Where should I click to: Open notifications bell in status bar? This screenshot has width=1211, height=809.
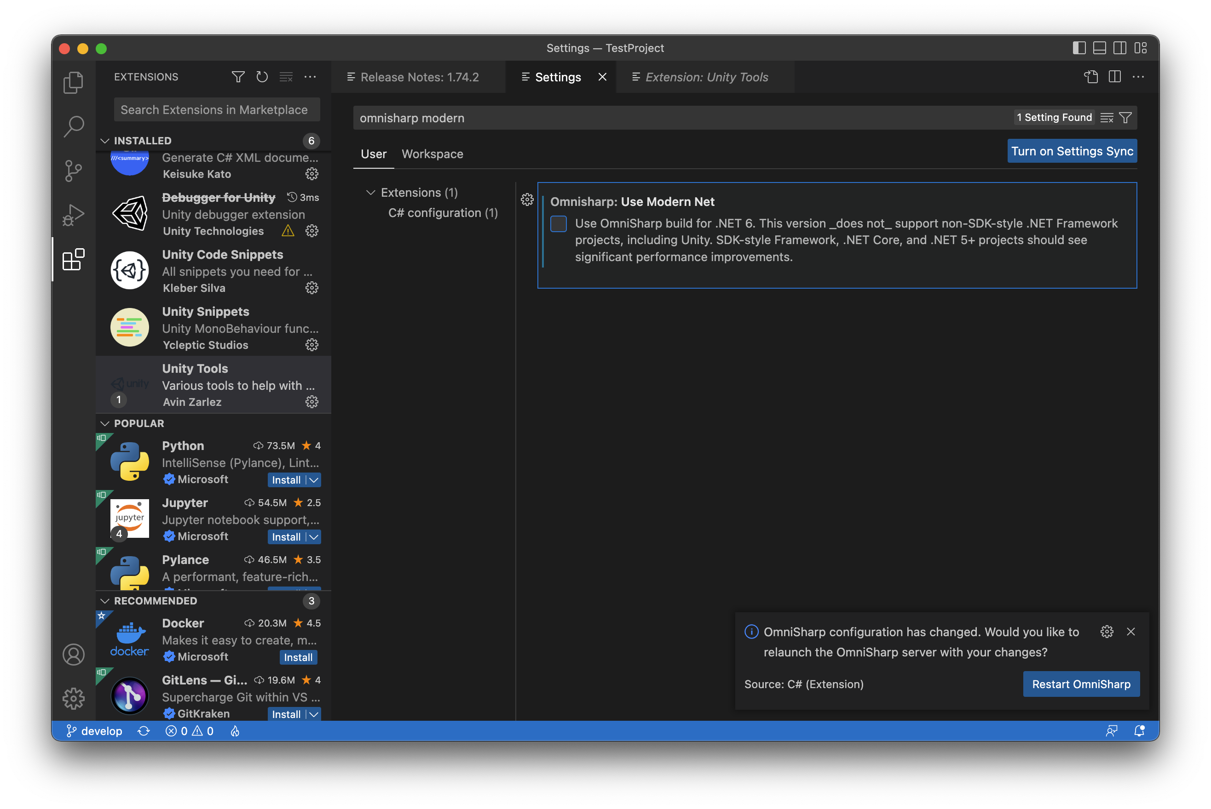click(1139, 730)
